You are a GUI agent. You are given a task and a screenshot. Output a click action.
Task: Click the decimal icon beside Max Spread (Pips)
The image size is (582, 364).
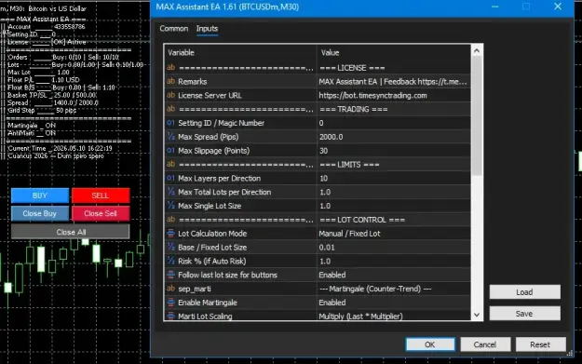[170, 137]
